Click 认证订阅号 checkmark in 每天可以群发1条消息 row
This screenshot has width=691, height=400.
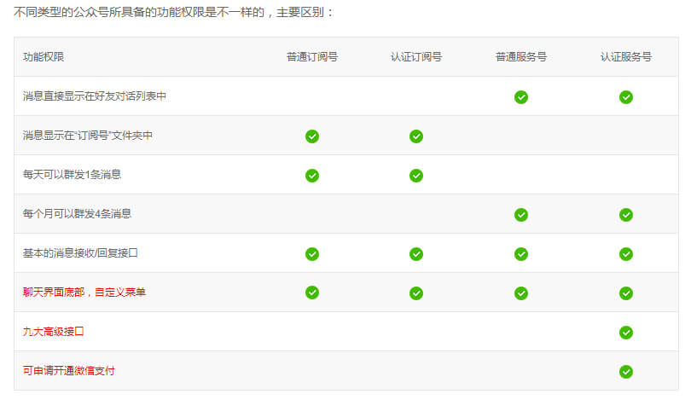pyautogui.click(x=416, y=176)
